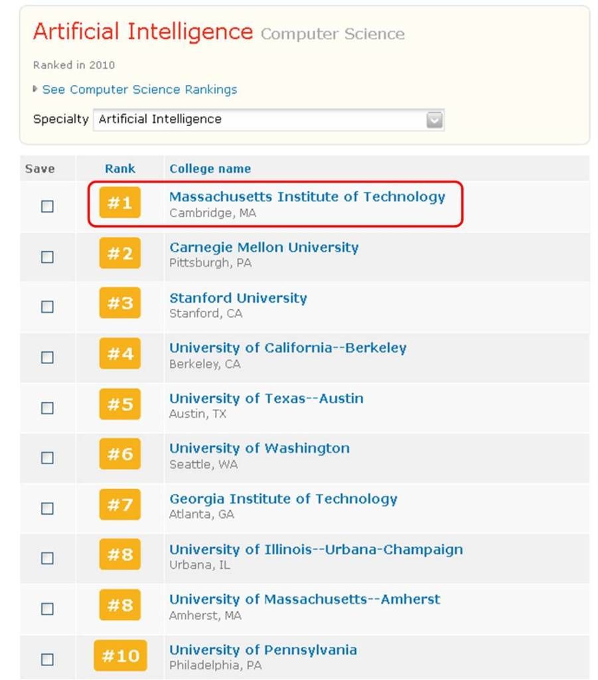
Task: Click the #3 rank badge
Action: click(x=120, y=304)
